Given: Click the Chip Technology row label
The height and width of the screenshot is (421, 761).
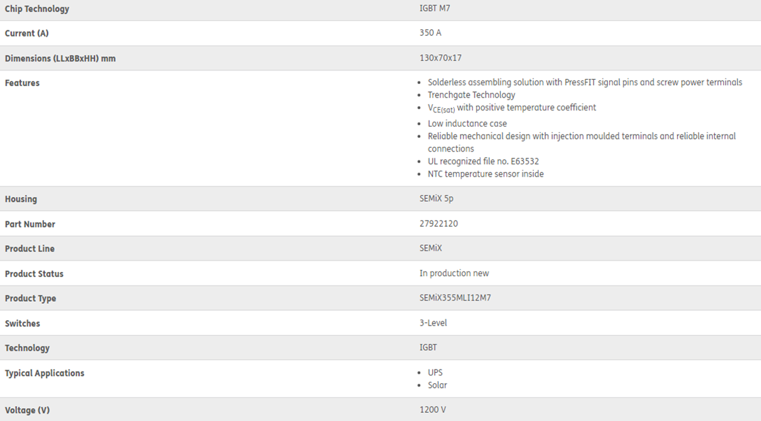Looking at the screenshot, I should point(37,9).
